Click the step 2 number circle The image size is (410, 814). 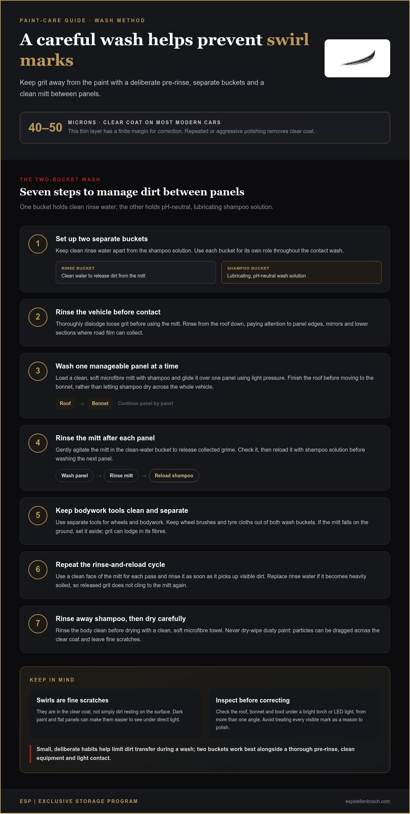click(38, 317)
